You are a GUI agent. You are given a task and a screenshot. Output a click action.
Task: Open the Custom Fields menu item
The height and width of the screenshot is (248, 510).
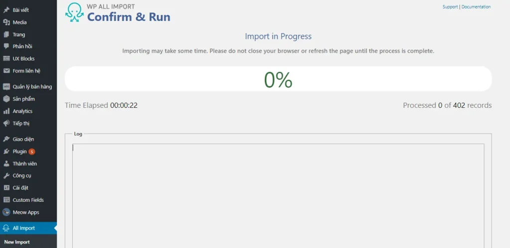click(28, 200)
